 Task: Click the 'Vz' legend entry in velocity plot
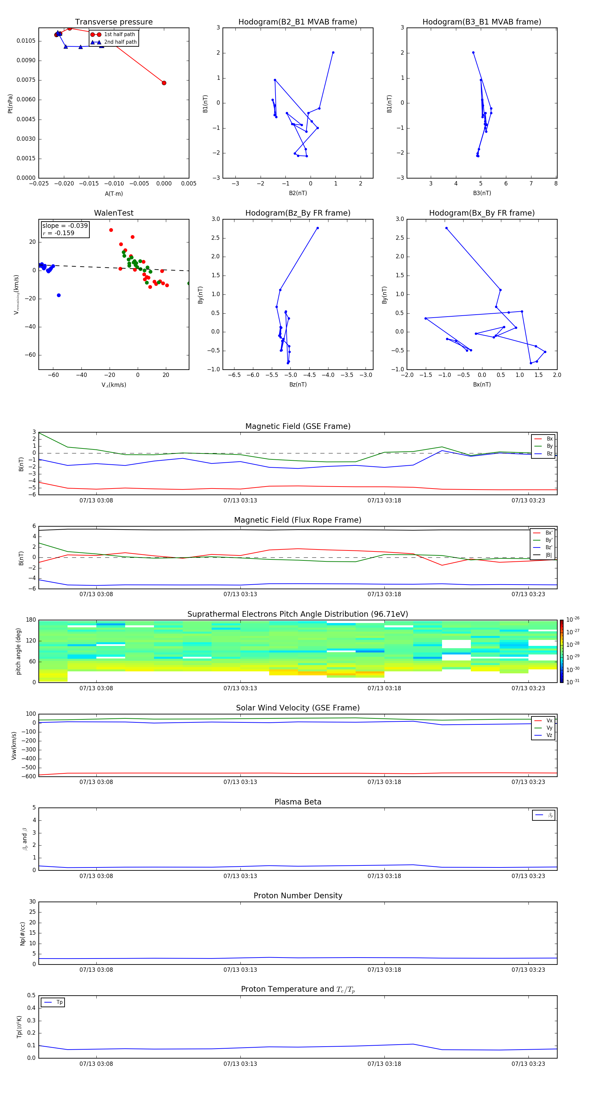coord(544,735)
